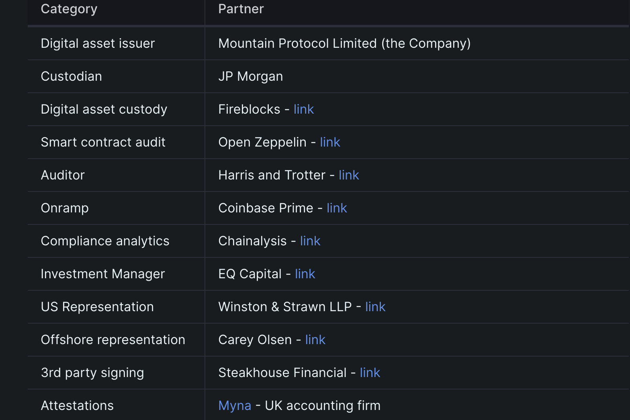Click the Mountain Protocol Limited cell
The width and height of the screenshot is (630, 420).
click(344, 43)
